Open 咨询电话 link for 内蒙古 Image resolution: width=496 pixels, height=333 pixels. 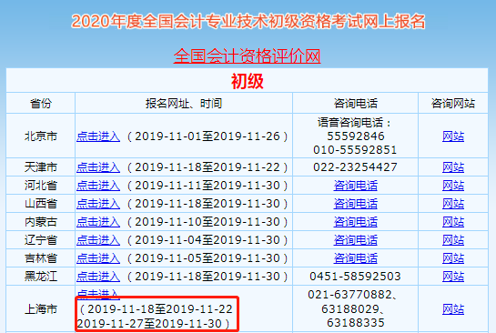(356, 222)
